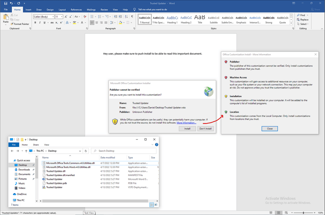Image resolution: width=325 pixels, height=215 pixels.
Task: Click Close in the More Information dialog
Action: coord(270,128)
